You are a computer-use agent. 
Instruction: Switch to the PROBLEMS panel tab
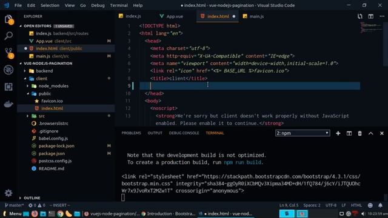point(131,133)
